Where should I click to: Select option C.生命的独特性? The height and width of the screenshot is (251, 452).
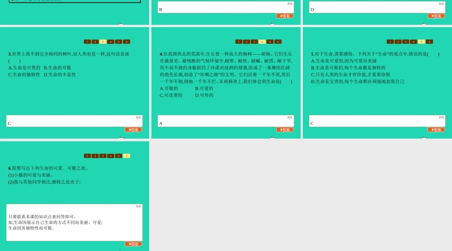[x=24, y=74]
